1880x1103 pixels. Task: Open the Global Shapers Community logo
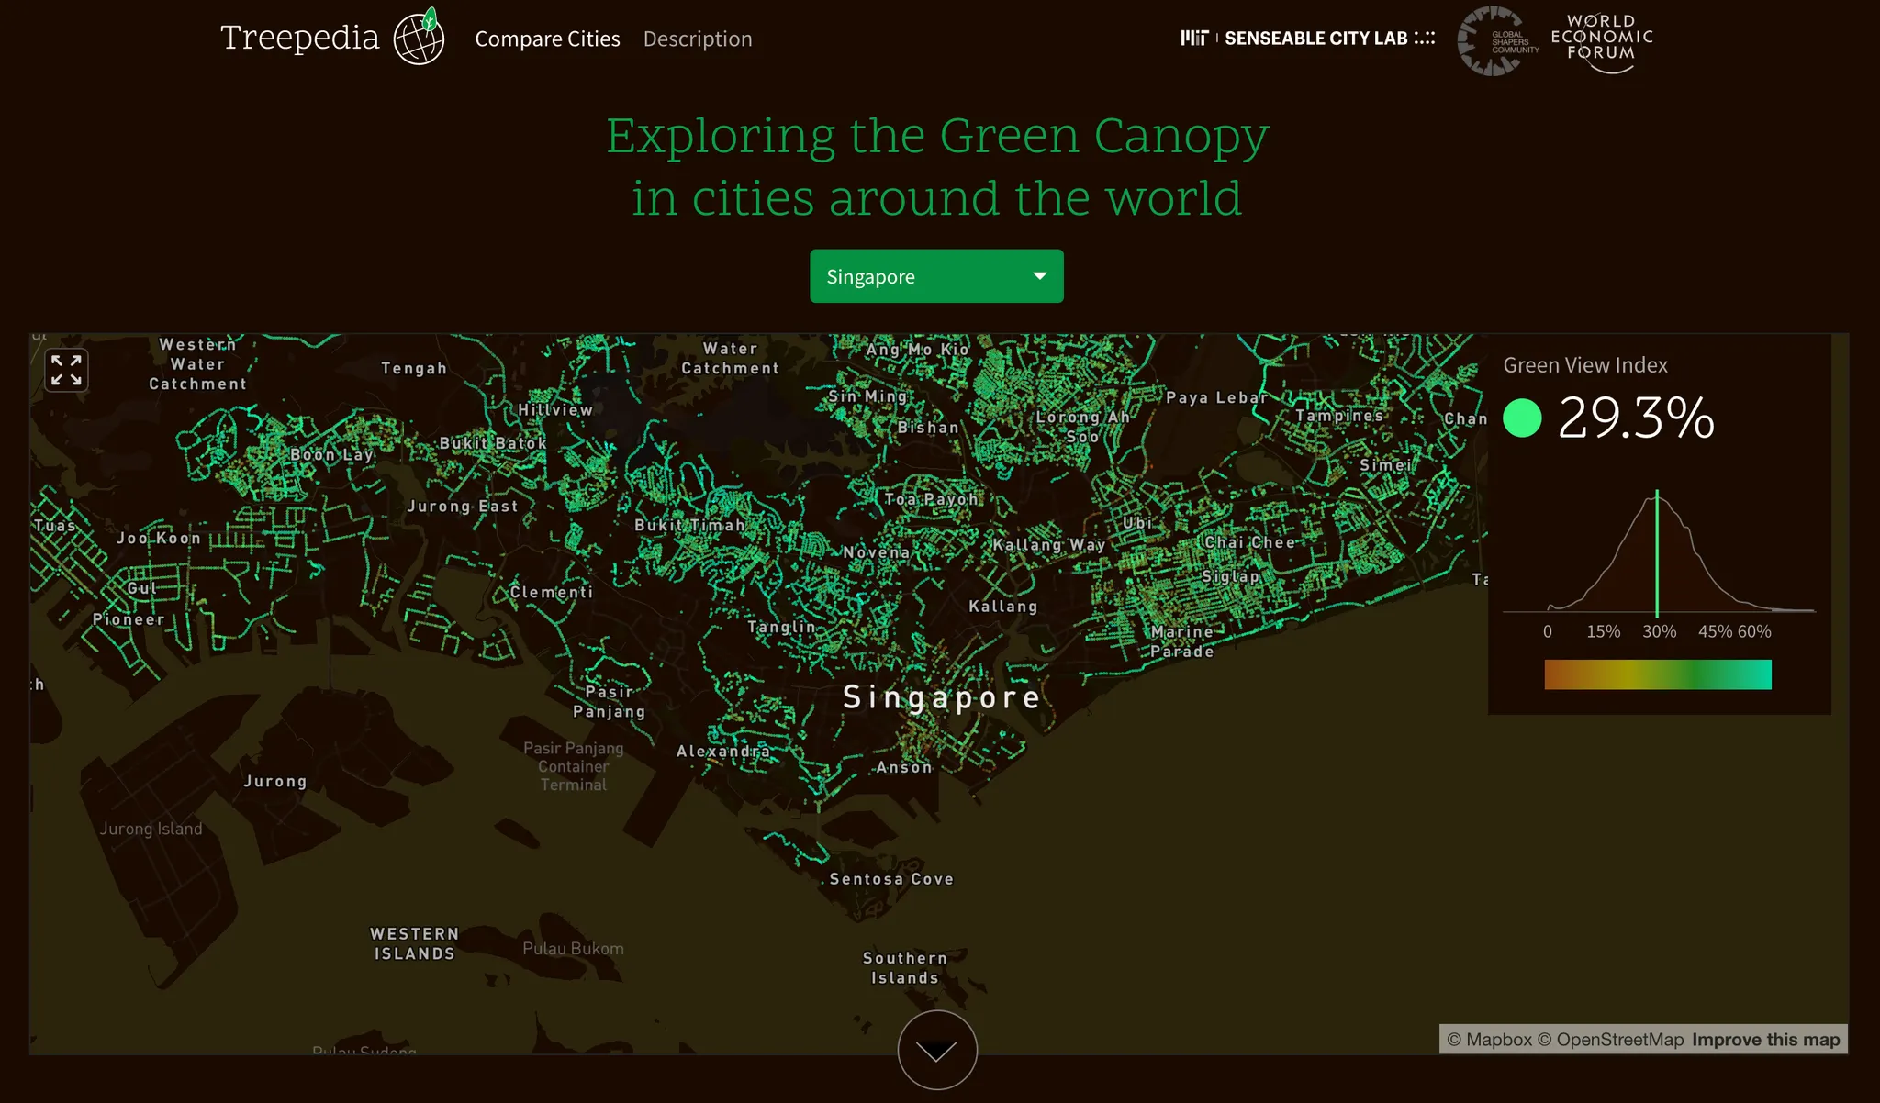point(1497,40)
